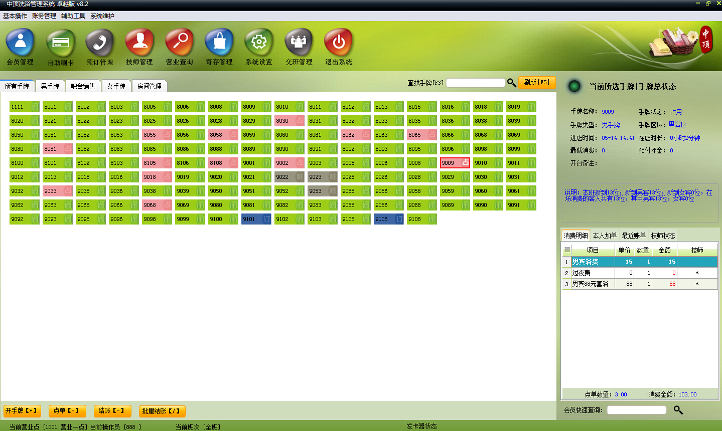
Task: Click the 开手牌 button
Action: tap(22, 411)
